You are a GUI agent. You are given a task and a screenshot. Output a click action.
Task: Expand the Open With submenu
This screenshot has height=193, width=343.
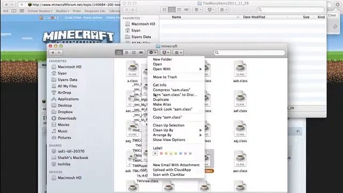[x=176, y=69]
